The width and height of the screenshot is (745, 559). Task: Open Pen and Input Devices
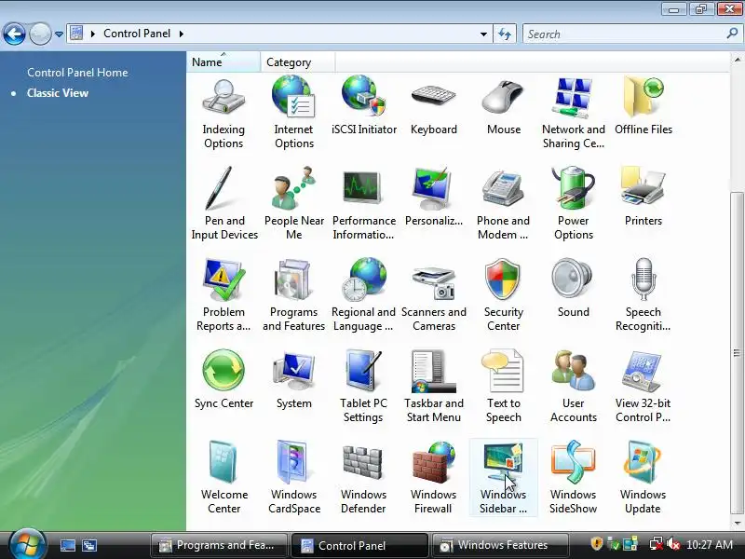click(224, 204)
